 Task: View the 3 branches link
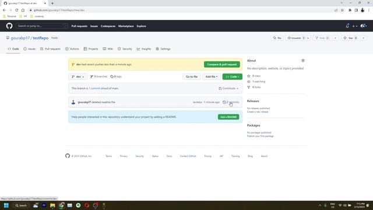click(99, 76)
